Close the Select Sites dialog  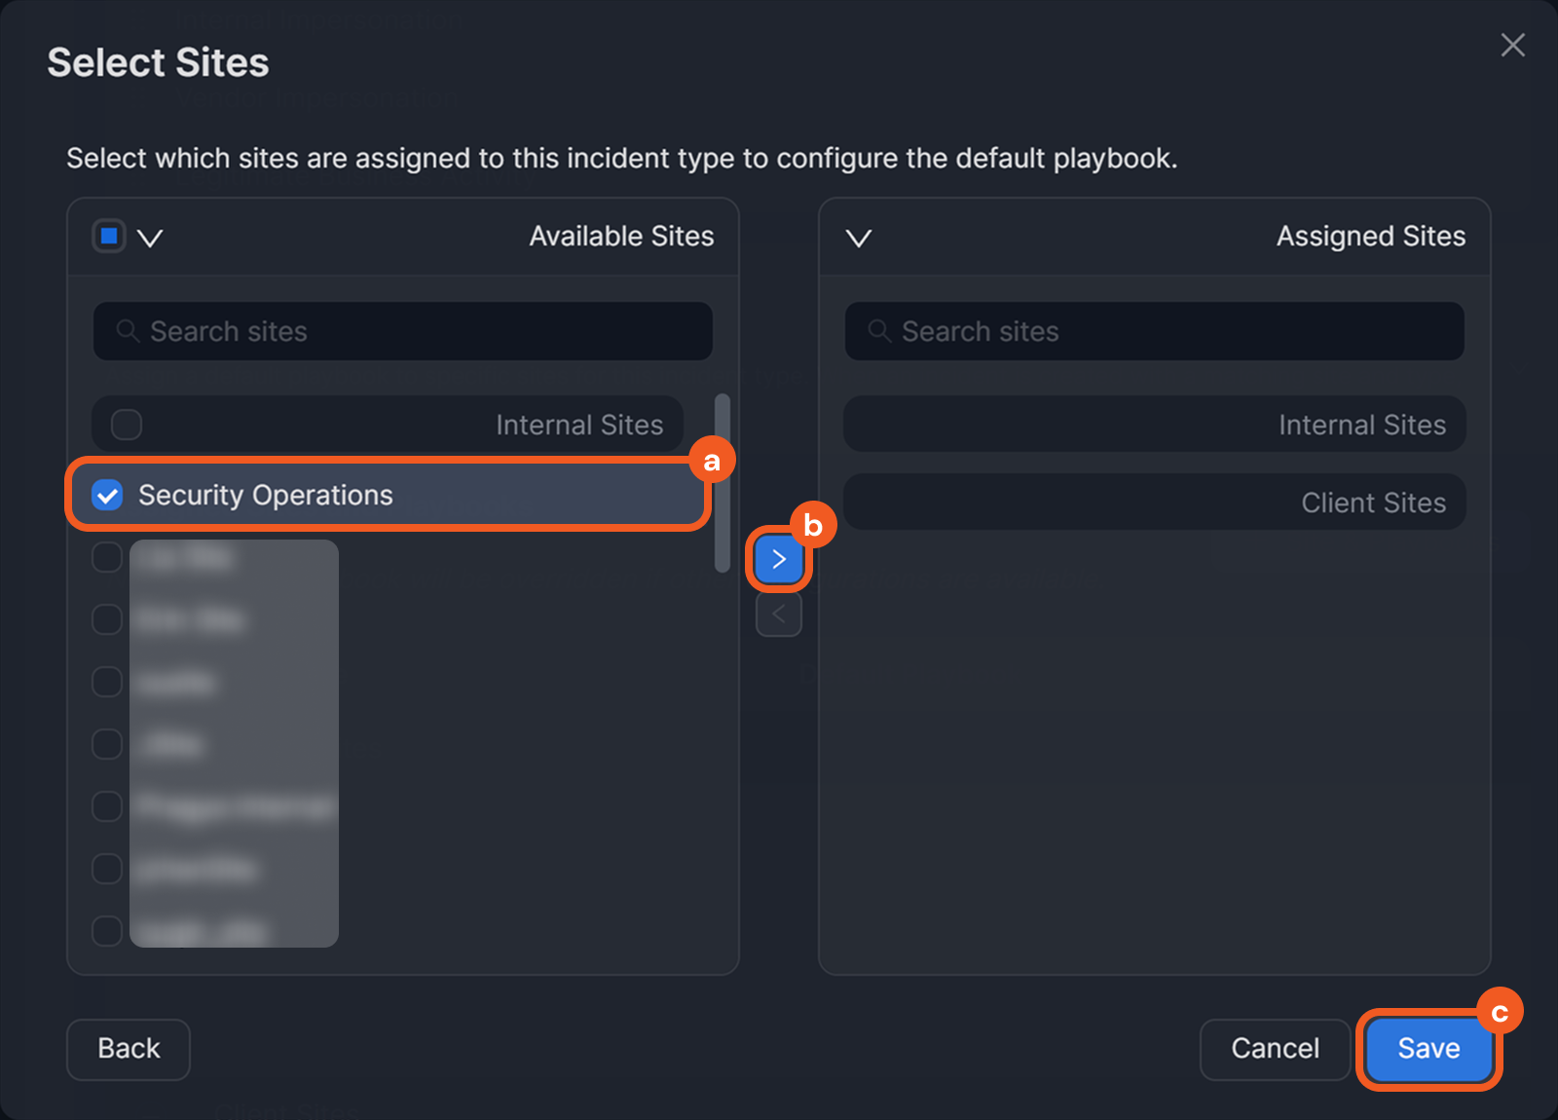click(x=1512, y=45)
